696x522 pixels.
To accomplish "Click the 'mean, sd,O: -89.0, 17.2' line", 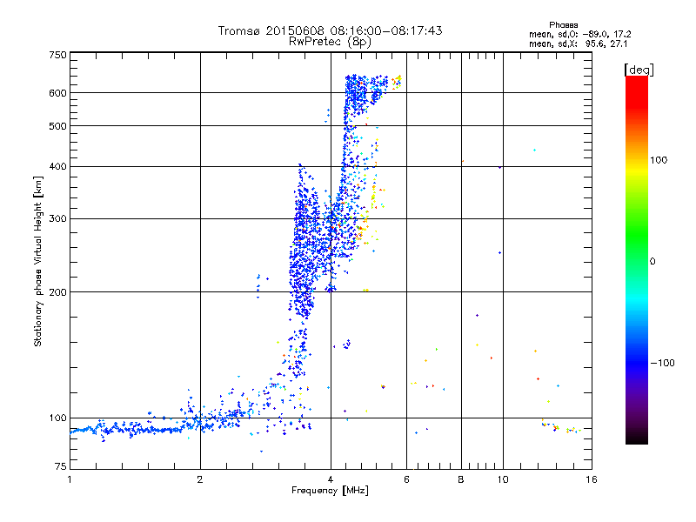I will [x=580, y=34].
